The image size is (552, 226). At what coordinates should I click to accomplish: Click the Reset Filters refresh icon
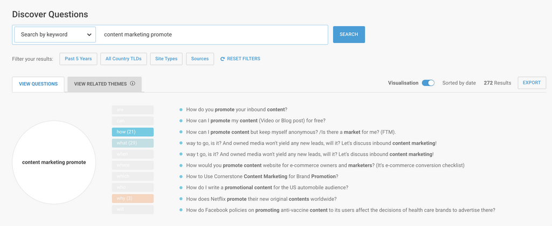pyautogui.click(x=223, y=59)
